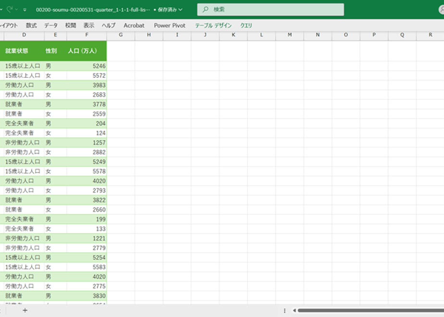The width and height of the screenshot is (444, 317).
Task: Click the Redo arrow in the title bar
Action: click(9, 9)
